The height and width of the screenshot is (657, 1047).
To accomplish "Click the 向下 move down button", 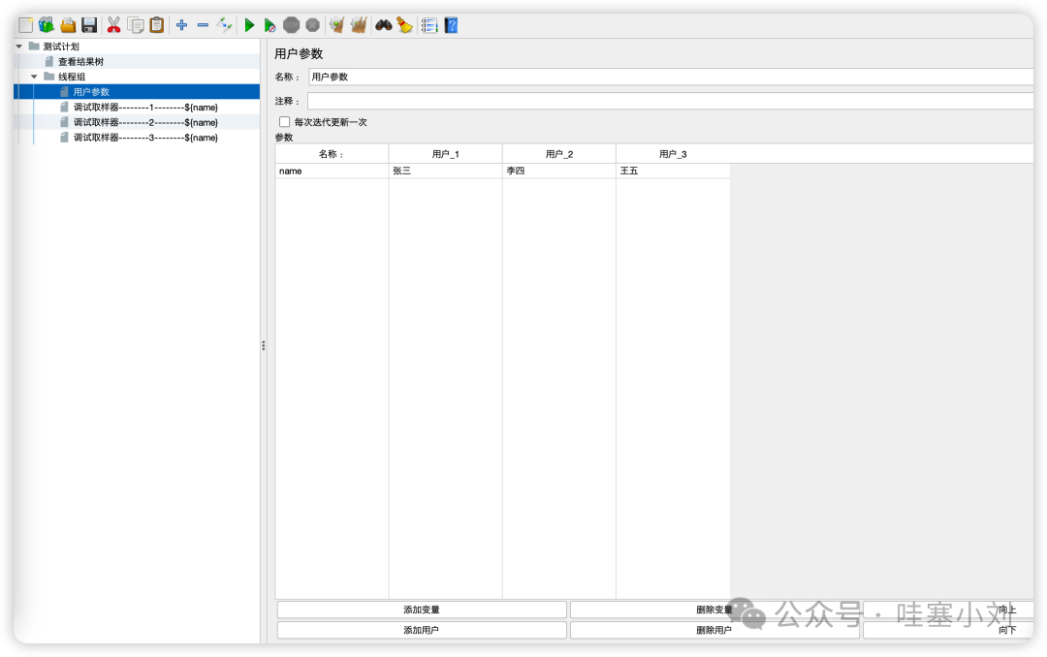I will 948,630.
